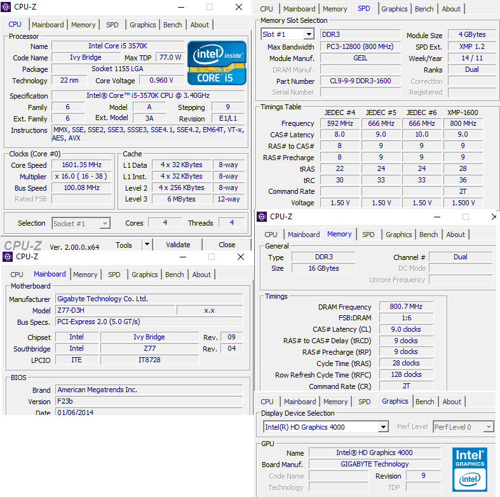The height and width of the screenshot is (497, 500).
Task: Open the Tools dropdown arrow
Action: pyautogui.click(x=147, y=245)
